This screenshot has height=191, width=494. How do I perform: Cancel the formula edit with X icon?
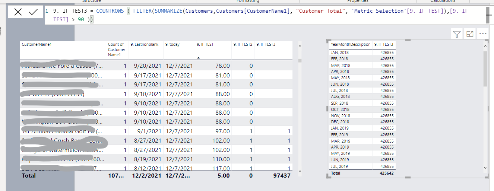(18, 12)
